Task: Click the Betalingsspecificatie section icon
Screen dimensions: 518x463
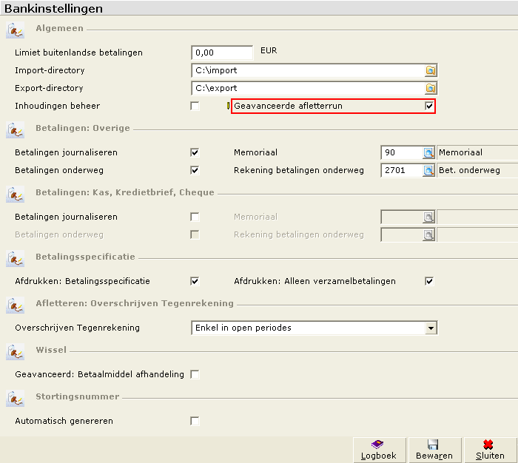Action: point(15,259)
